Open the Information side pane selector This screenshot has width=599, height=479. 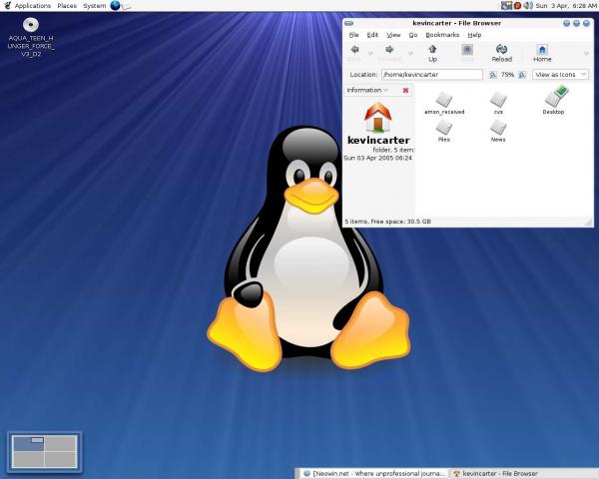366,90
